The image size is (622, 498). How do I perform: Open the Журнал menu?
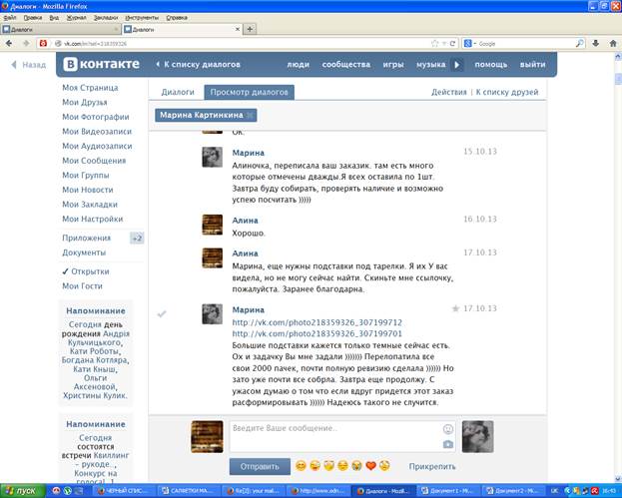click(x=76, y=17)
